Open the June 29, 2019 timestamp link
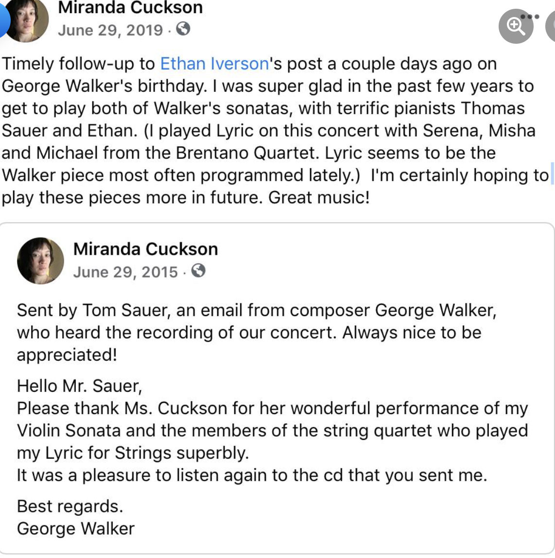555x558 pixels. pyautogui.click(x=110, y=30)
